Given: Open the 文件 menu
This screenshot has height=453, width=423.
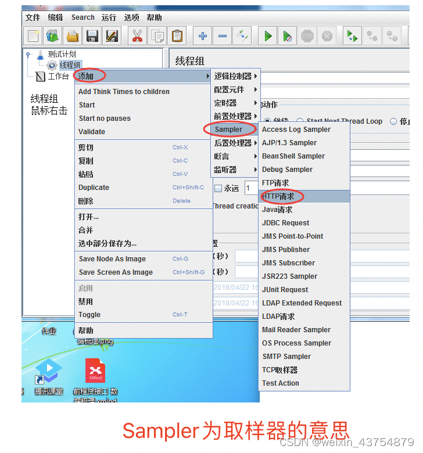Looking at the screenshot, I should click(x=33, y=17).
